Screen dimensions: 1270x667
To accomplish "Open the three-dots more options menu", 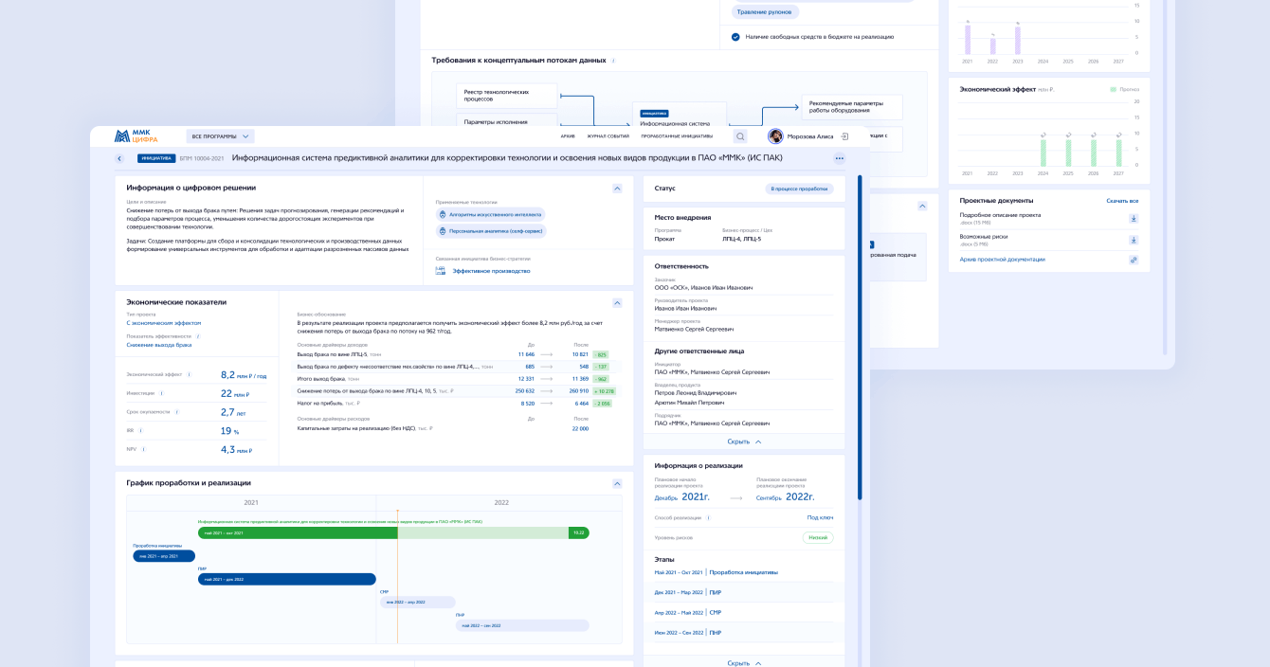I will point(839,158).
